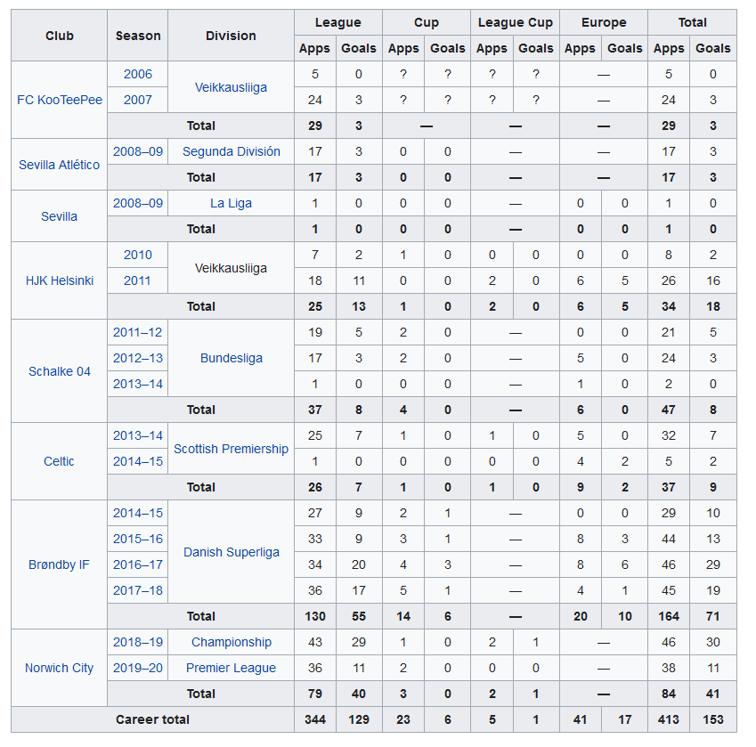Open the La Liga division link

[x=231, y=203]
